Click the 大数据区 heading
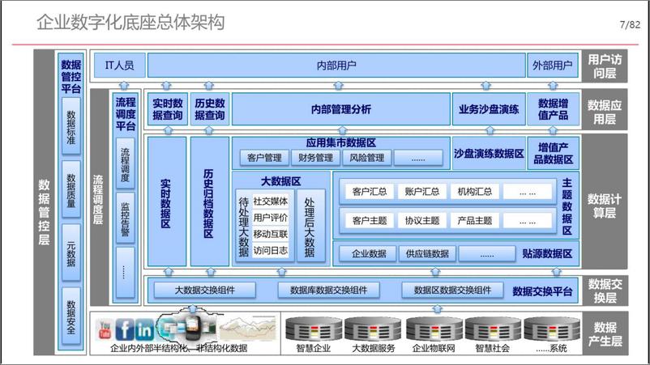The height and width of the screenshot is (365, 650). click(x=280, y=181)
